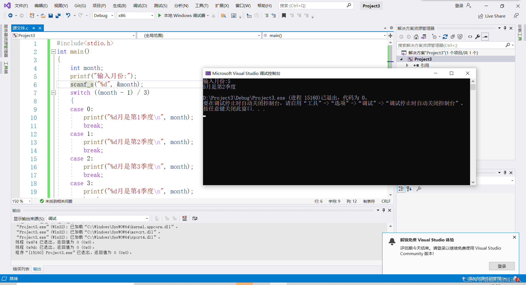Click 未找到相关问题 status indicator
Viewport: 526px width, 285px height.
56,201
